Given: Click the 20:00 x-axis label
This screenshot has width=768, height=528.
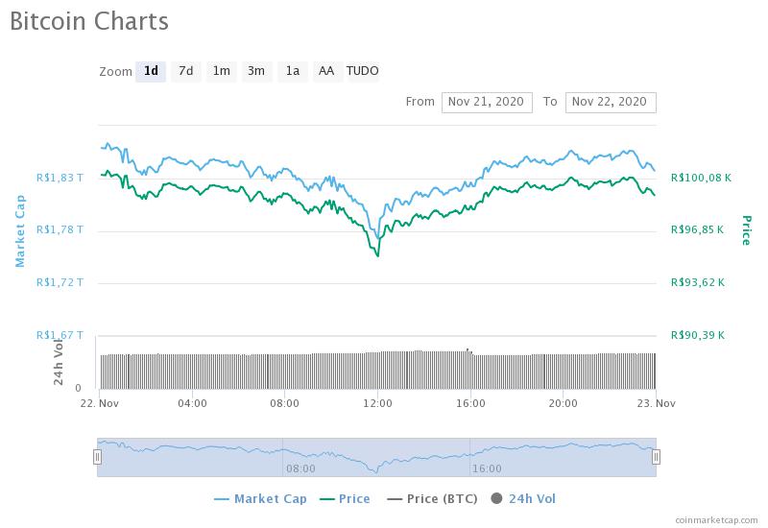Looking at the screenshot, I should [x=563, y=403].
